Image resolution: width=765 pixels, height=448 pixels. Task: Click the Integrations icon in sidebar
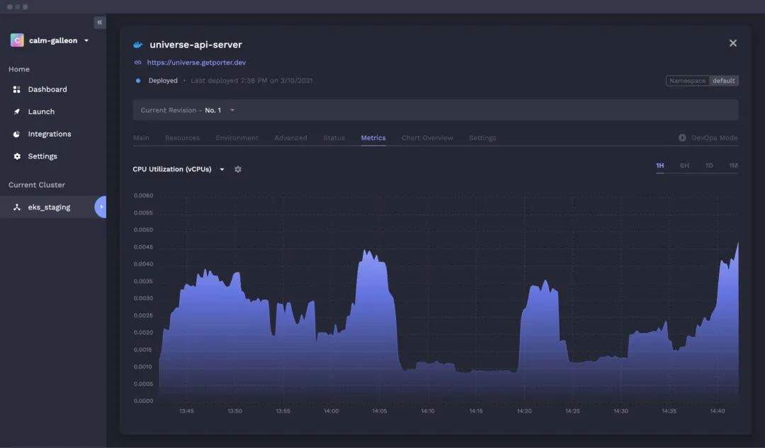(x=16, y=134)
